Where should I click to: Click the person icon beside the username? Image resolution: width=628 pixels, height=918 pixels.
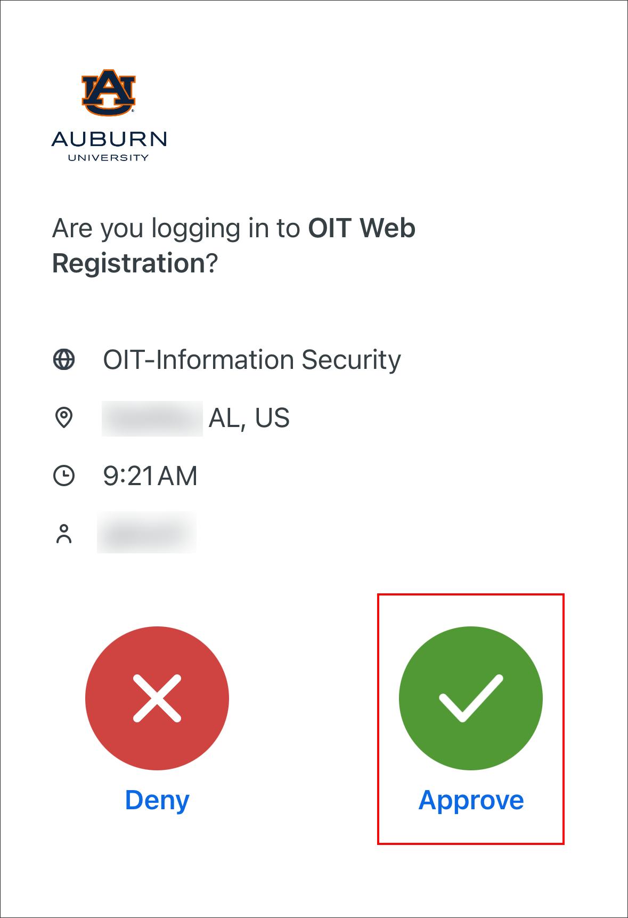click(x=64, y=533)
